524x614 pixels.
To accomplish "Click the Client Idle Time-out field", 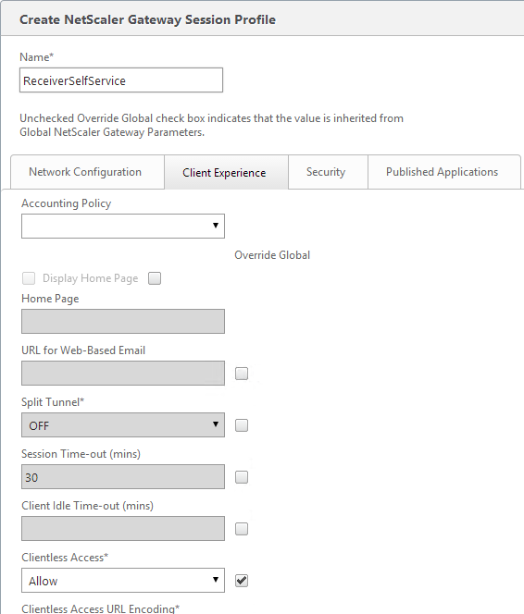I will click(123, 529).
